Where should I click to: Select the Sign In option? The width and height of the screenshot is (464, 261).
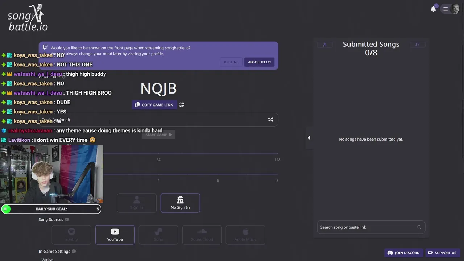coord(137,203)
